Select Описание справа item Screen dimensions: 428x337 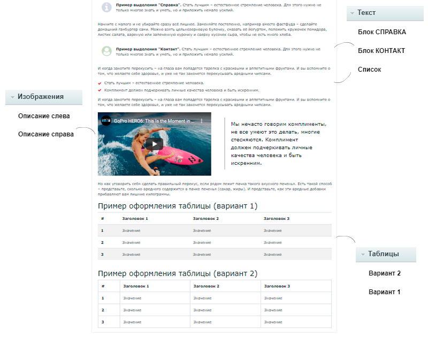tap(46, 134)
